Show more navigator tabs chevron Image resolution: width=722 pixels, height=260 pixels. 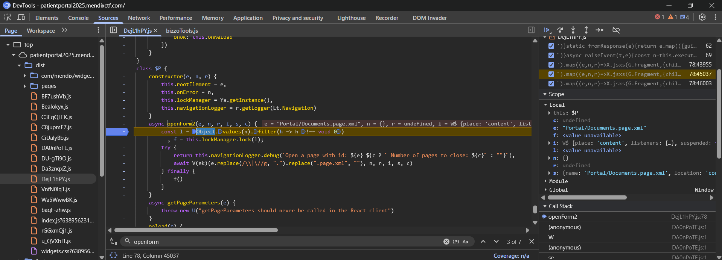click(64, 30)
